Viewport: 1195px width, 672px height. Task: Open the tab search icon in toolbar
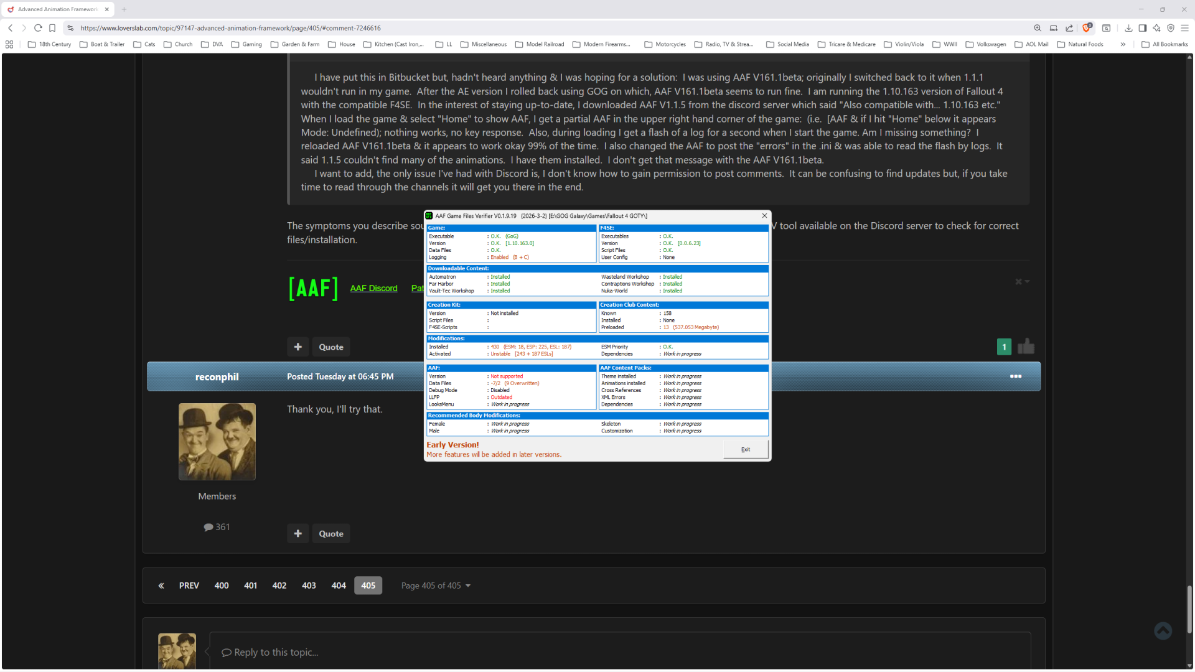1106,28
